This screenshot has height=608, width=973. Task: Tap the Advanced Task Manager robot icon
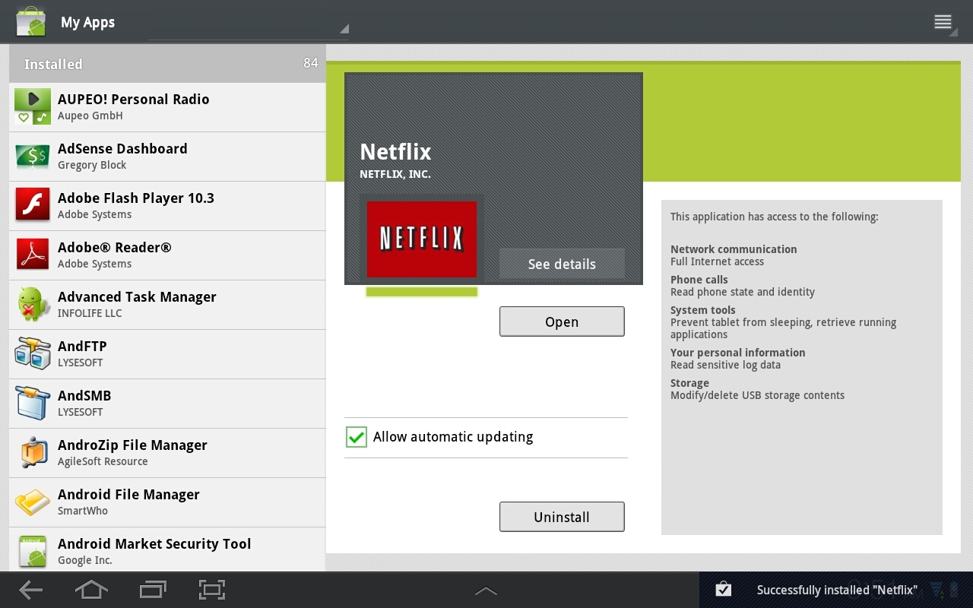tap(33, 305)
